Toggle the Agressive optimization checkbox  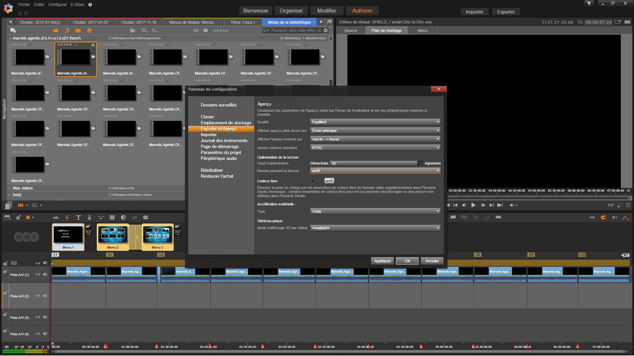(421, 163)
